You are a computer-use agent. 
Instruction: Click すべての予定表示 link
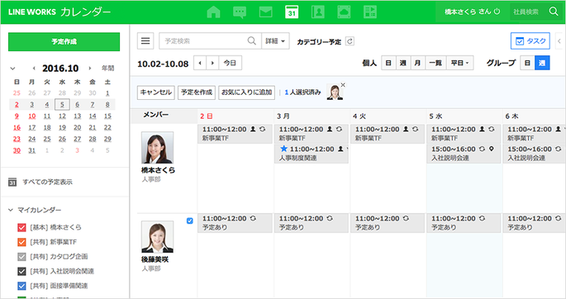pos(48,183)
